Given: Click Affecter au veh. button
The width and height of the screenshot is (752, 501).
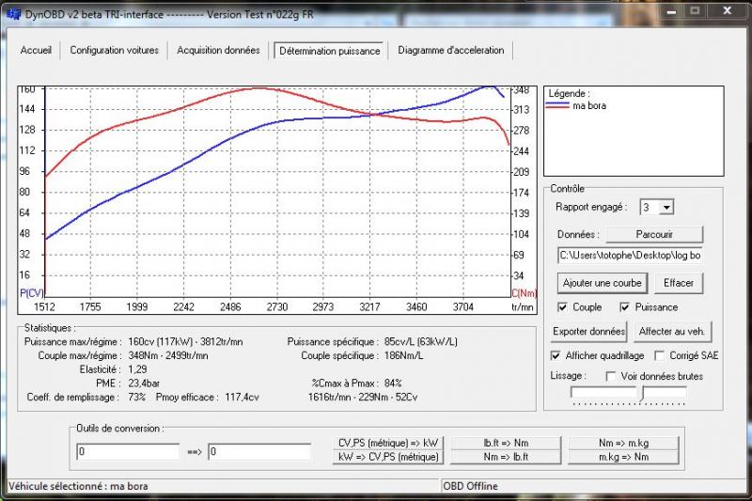Looking at the screenshot, I should coord(672,332).
